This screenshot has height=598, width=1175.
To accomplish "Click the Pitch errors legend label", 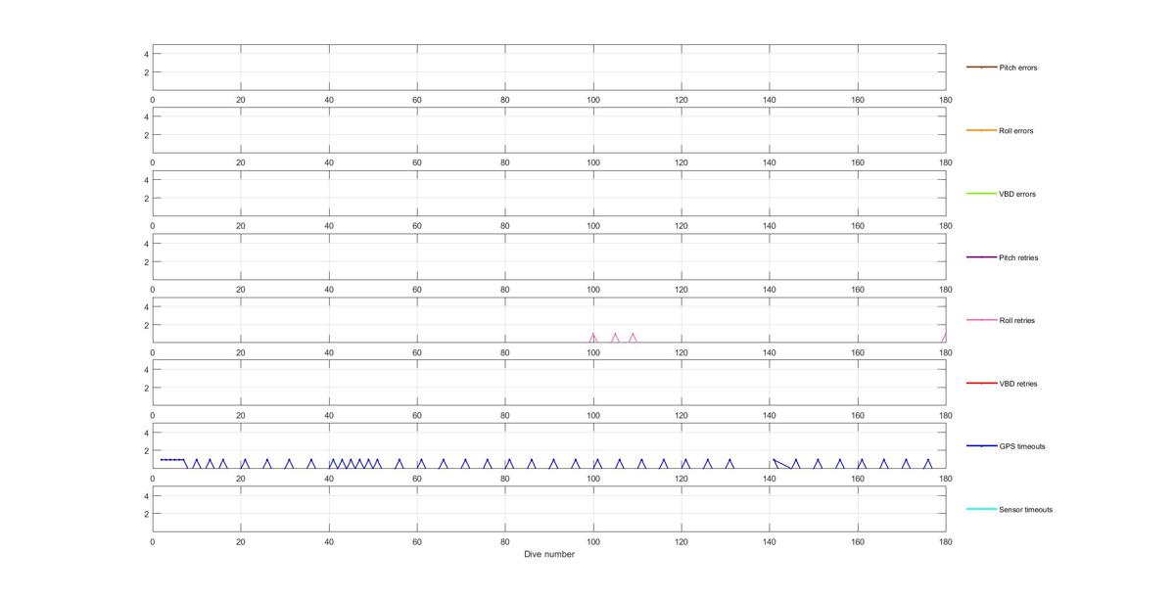I will coord(1017,68).
